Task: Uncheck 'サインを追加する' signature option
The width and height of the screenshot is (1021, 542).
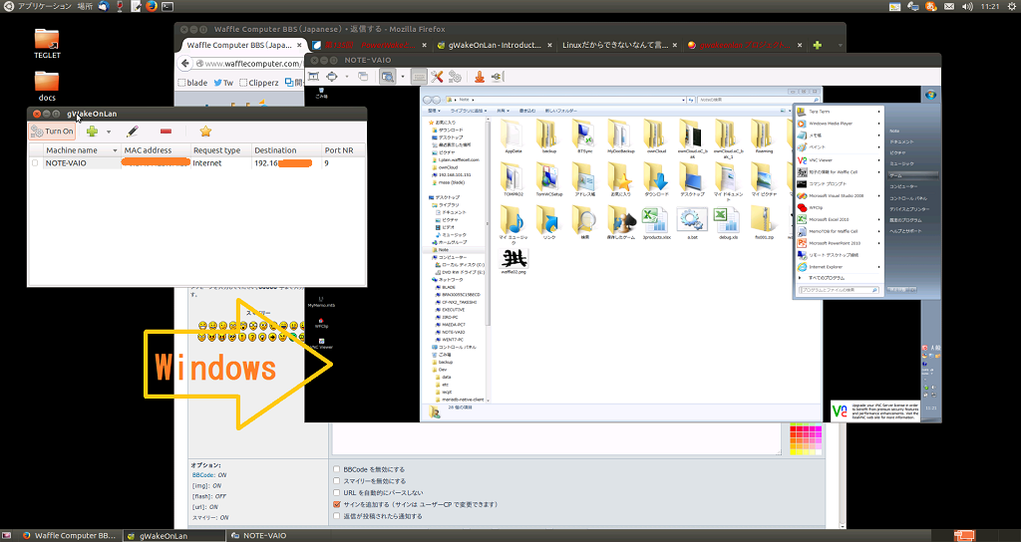Action: (x=337, y=504)
